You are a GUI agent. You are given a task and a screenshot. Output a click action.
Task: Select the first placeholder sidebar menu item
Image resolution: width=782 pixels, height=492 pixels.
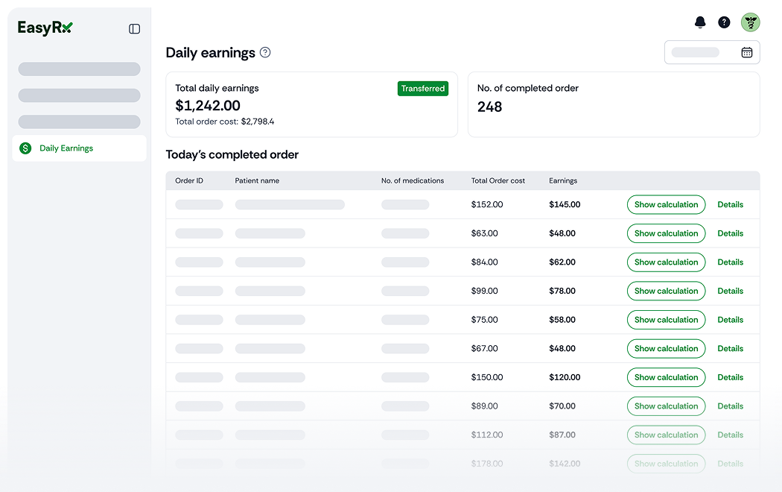[79, 69]
